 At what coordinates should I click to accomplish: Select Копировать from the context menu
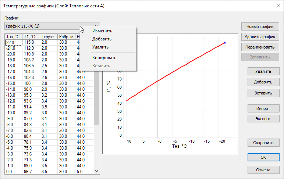pyautogui.click(x=104, y=58)
